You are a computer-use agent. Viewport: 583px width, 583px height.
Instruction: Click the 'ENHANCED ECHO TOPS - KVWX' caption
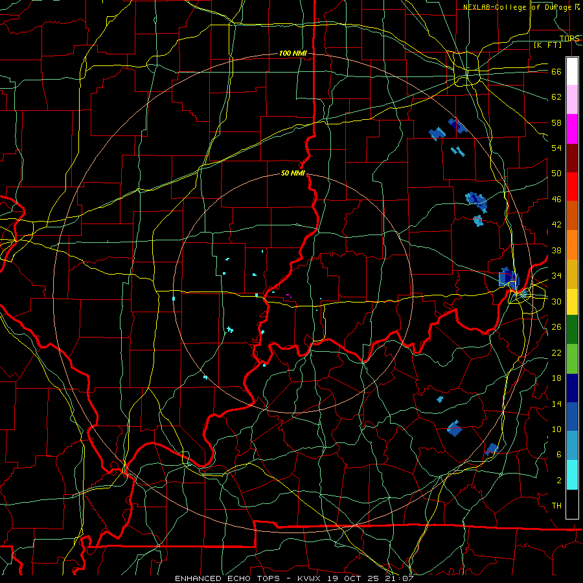point(247,578)
